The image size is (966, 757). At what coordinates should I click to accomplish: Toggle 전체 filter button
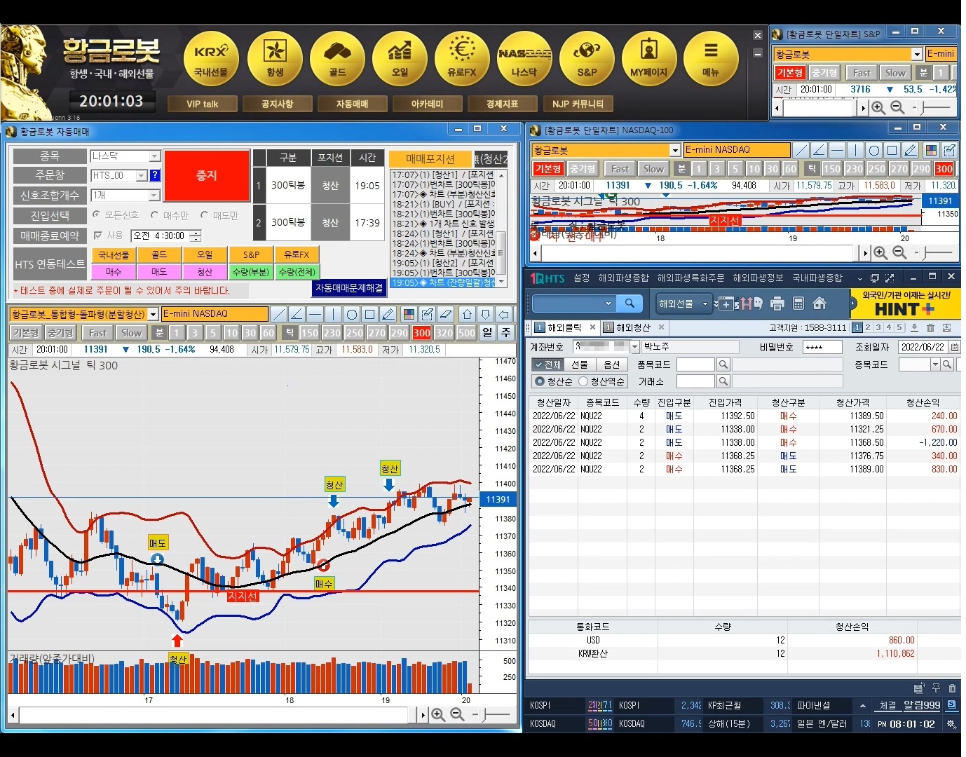547,364
